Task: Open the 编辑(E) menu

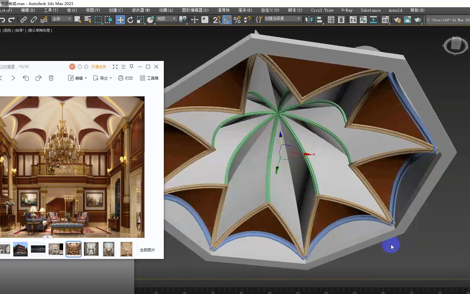Action: 28,10
